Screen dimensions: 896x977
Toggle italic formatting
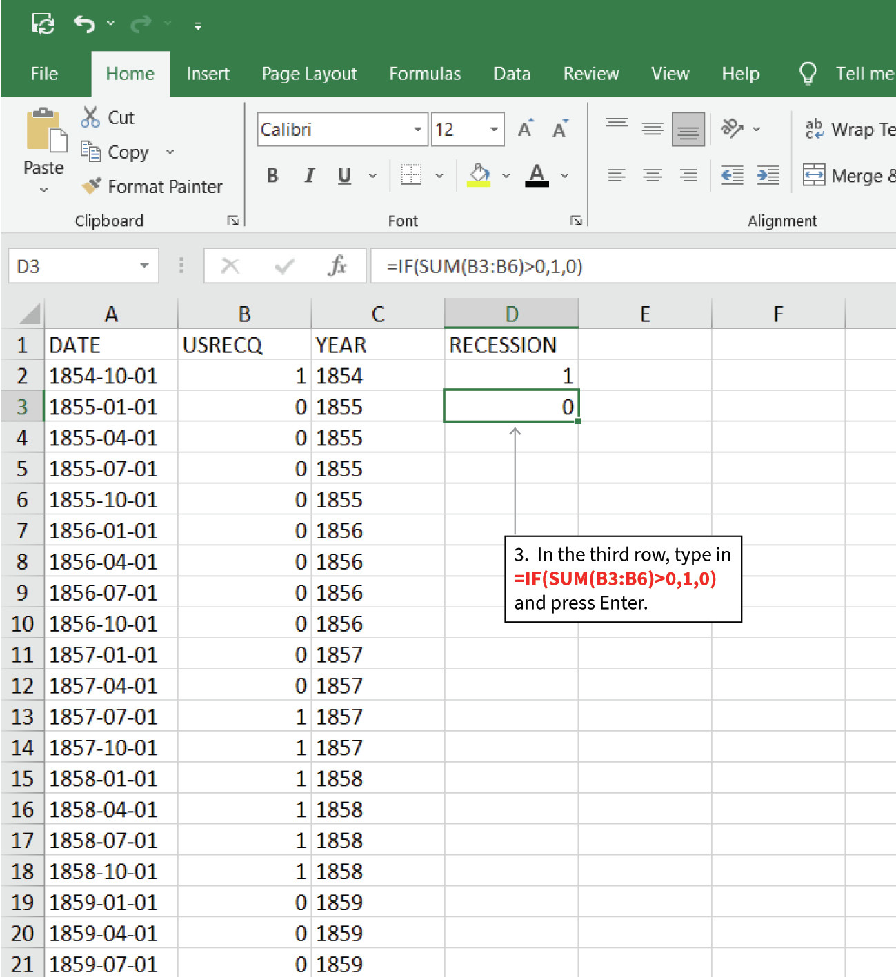pyautogui.click(x=309, y=175)
